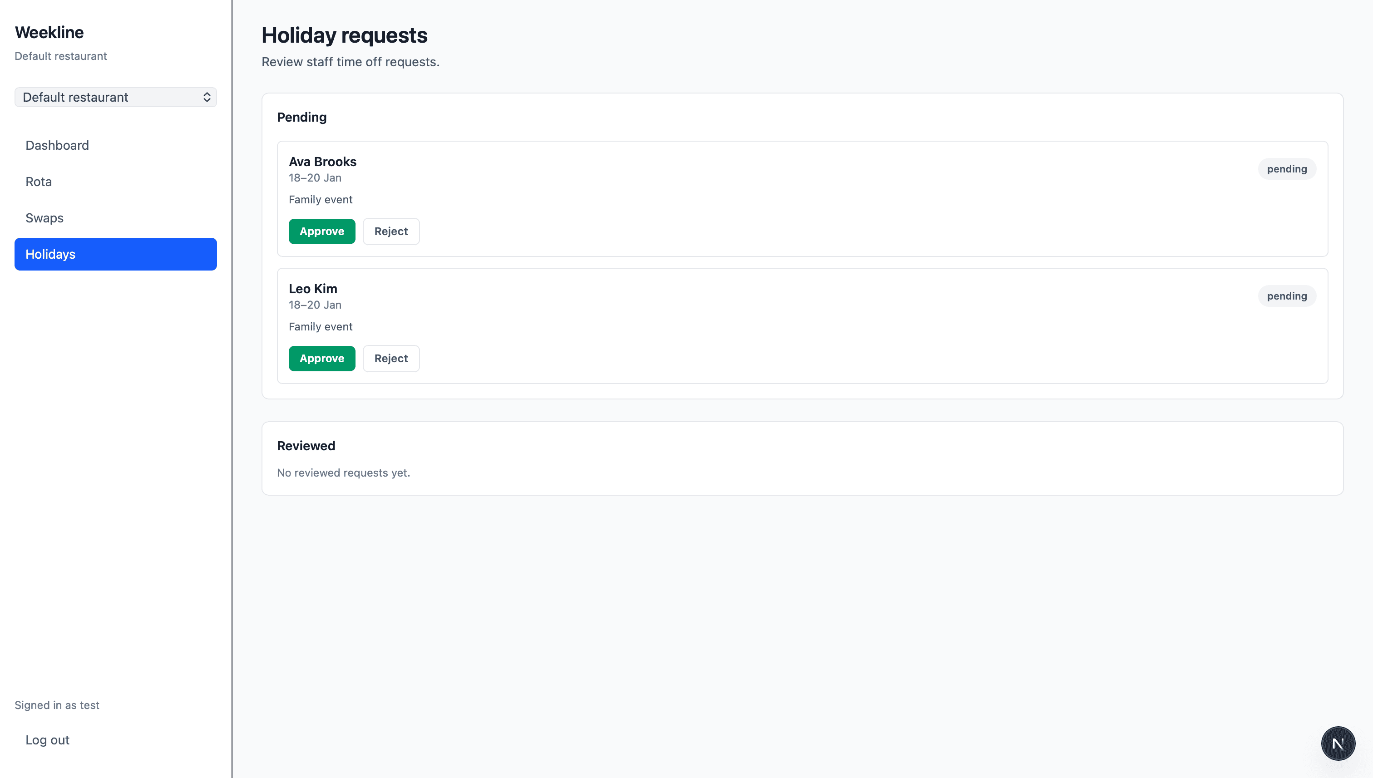Click the Log out link
This screenshot has width=1373, height=778.
click(x=47, y=739)
